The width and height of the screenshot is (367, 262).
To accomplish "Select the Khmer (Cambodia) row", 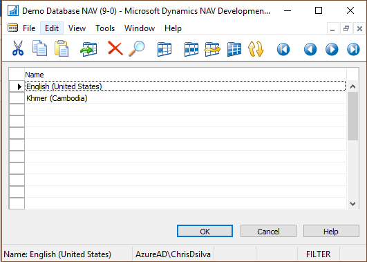I will click(x=185, y=98).
